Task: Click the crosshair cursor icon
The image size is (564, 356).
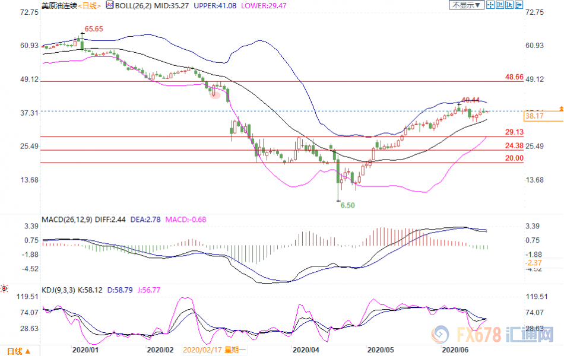Action: click(x=489, y=5)
